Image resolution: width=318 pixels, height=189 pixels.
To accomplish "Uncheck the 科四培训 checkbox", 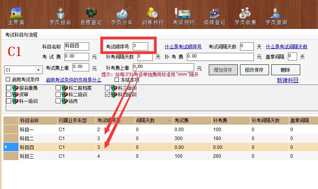I will [x=108, y=94].
